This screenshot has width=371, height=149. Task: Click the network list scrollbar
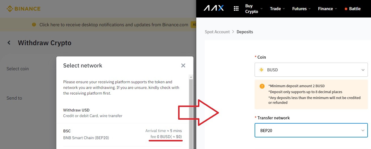pos(191,112)
